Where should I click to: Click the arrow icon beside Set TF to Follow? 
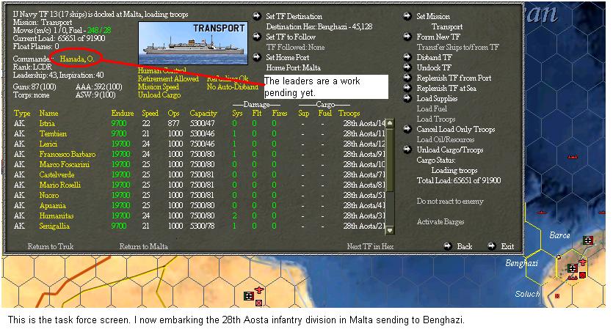[x=256, y=37]
